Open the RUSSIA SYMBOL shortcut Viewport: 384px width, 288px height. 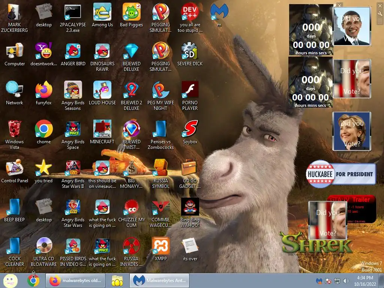click(x=160, y=173)
